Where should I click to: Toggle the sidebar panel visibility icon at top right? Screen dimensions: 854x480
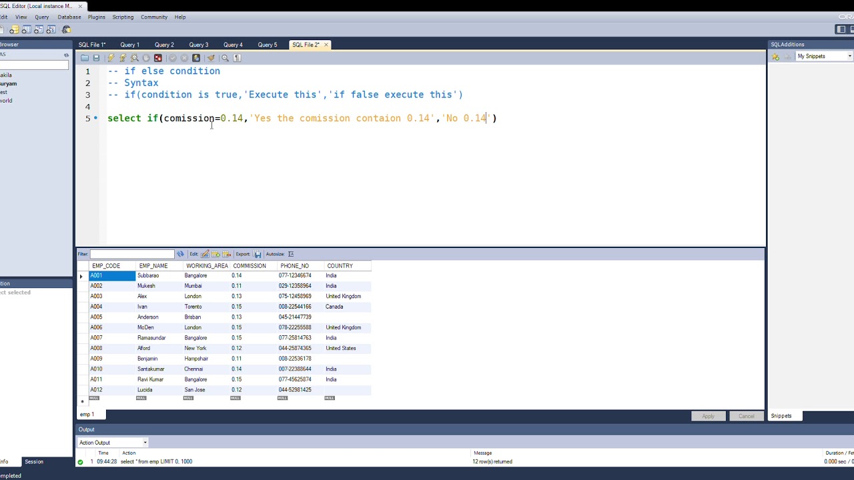click(x=841, y=29)
